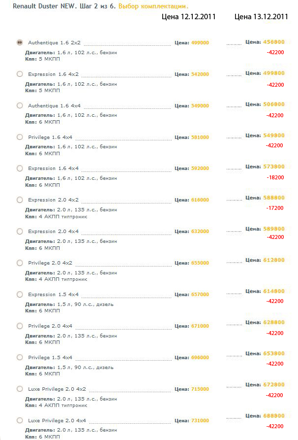The width and height of the screenshot is (298, 440).
Task: Select the Privilege 1.5 4x4 radio button
Action: click(x=20, y=357)
